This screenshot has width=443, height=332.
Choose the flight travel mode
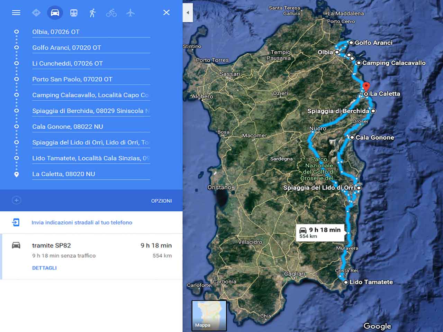(x=130, y=13)
